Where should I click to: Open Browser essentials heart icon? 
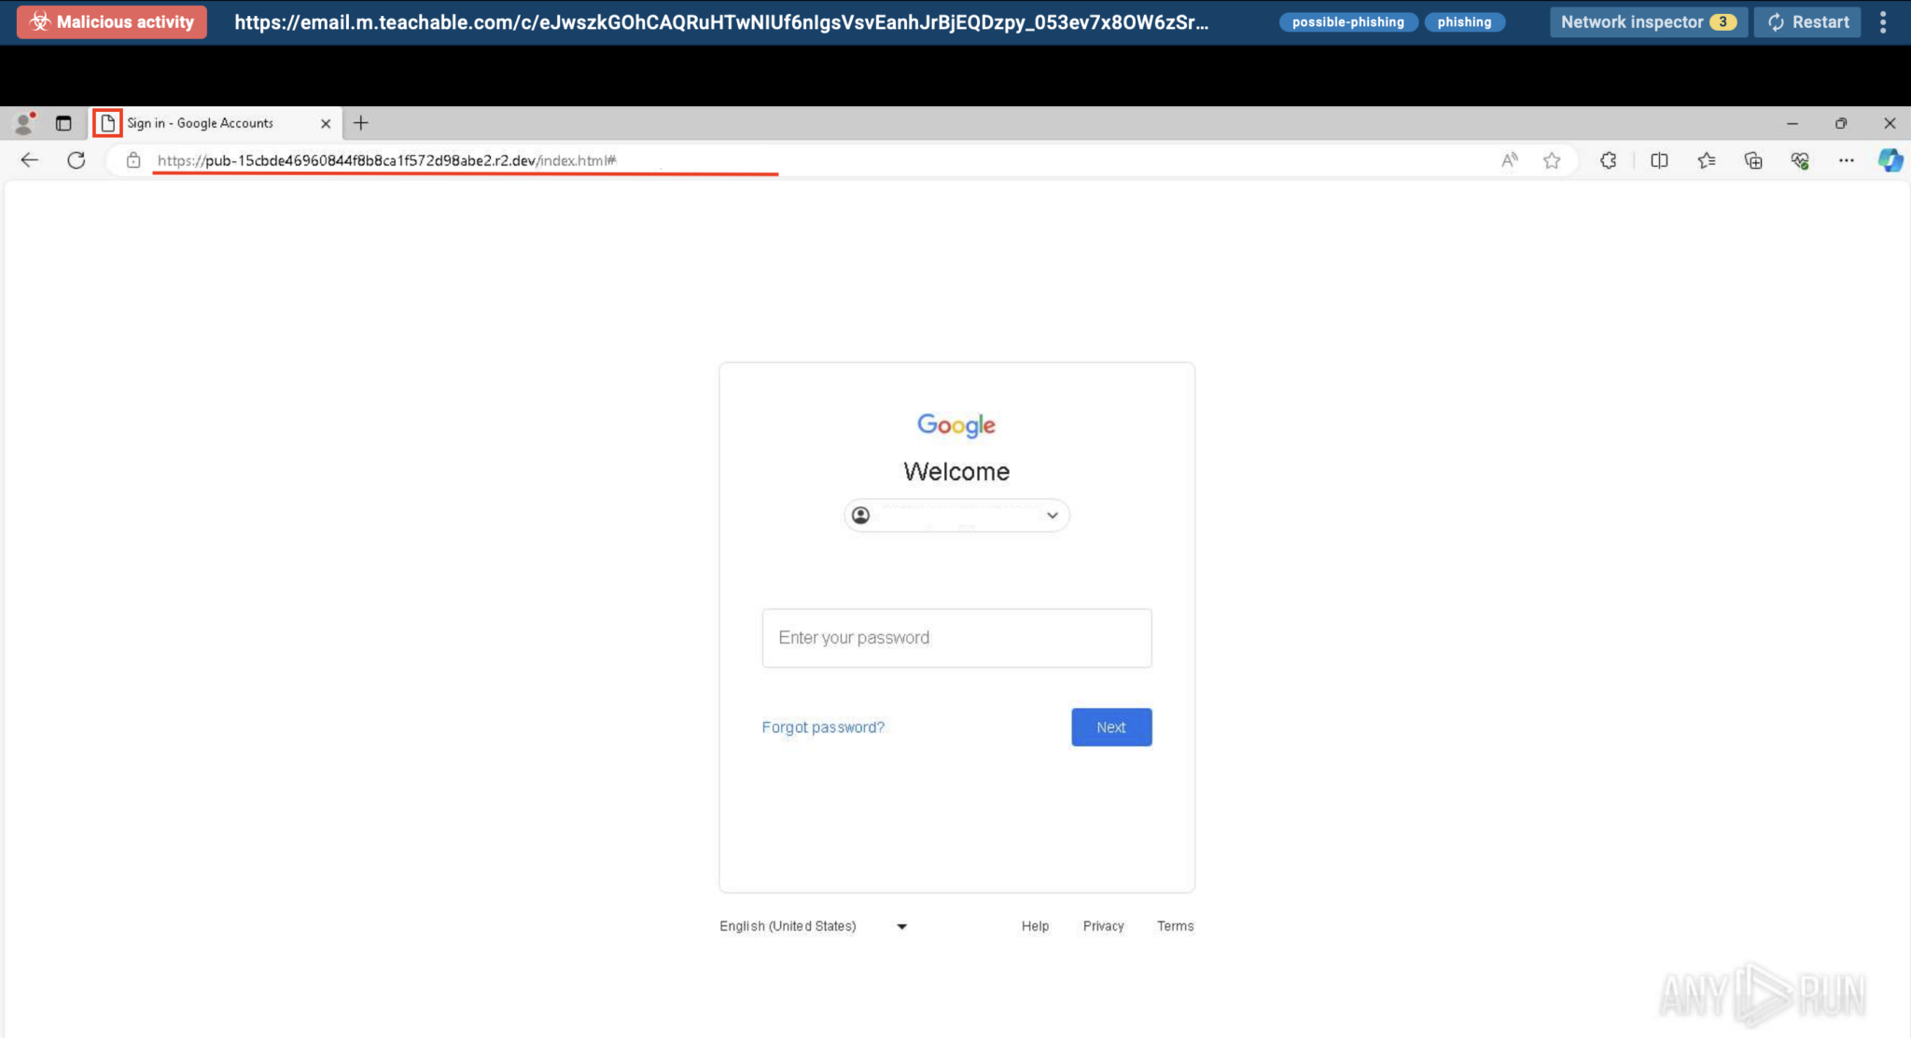pos(1800,160)
